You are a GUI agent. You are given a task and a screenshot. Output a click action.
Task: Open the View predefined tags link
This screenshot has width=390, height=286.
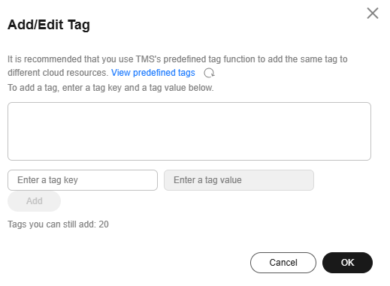[153, 73]
